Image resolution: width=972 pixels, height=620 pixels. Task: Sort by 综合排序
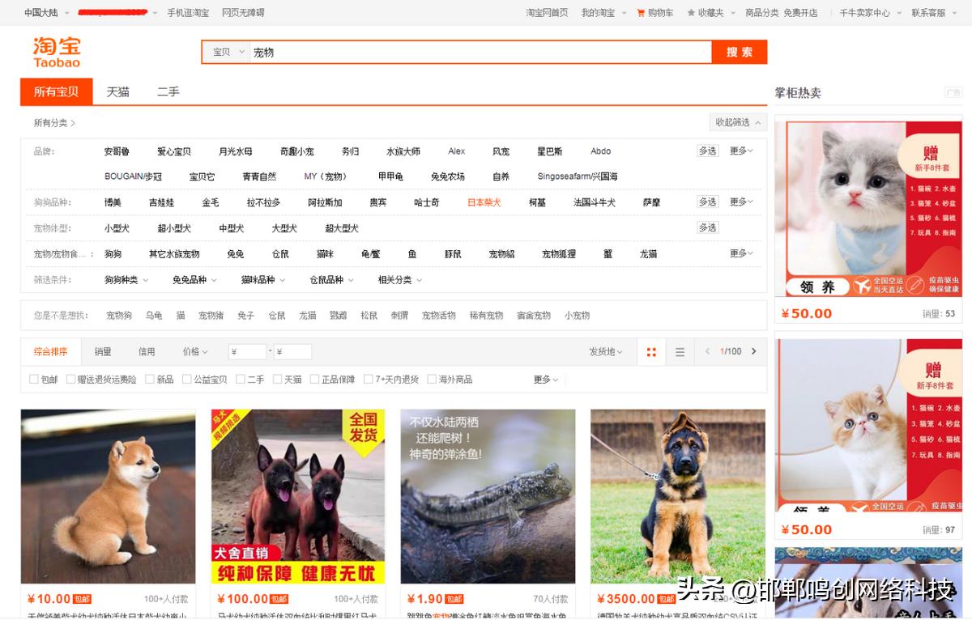[x=51, y=351]
